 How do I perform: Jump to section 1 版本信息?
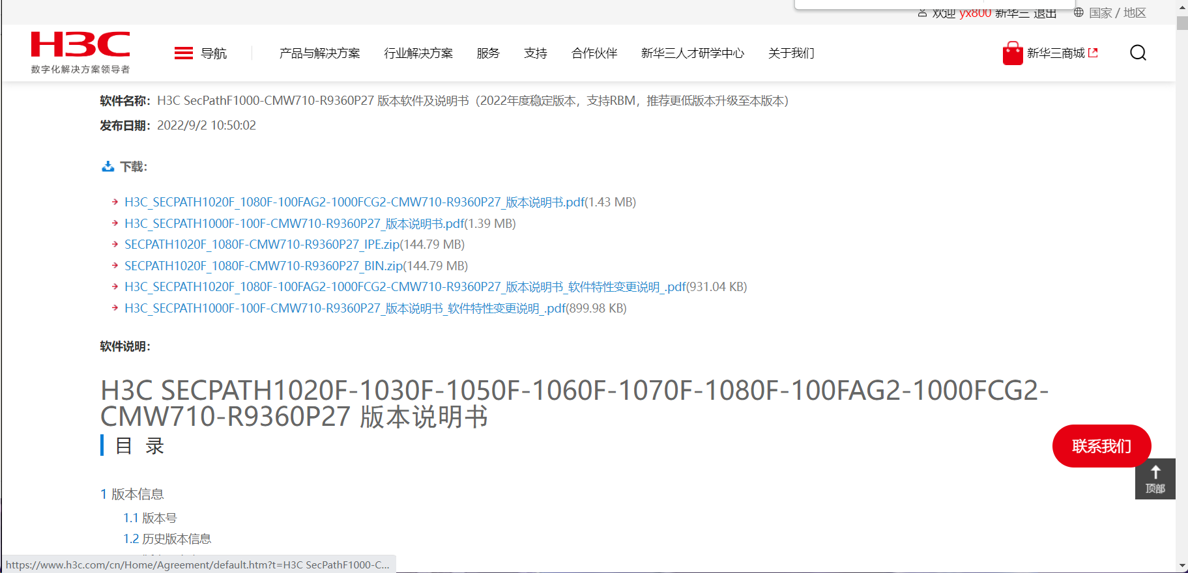(x=132, y=494)
